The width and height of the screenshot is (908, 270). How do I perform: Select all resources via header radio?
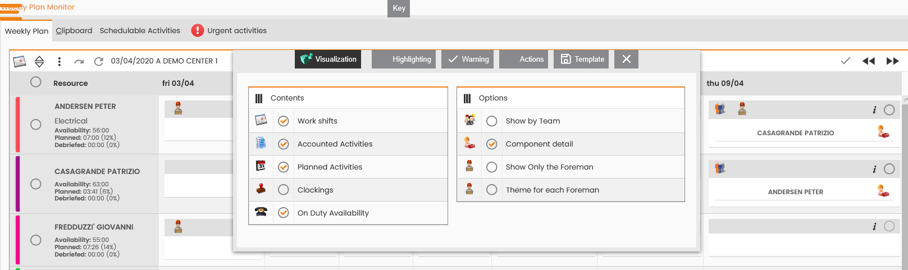pyautogui.click(x=36, y=82)
